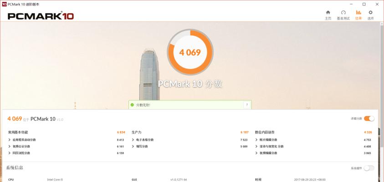384x182 pixels.
Task: Select the 结果 results bar-chart tab
Action: (x=358, y=15)
